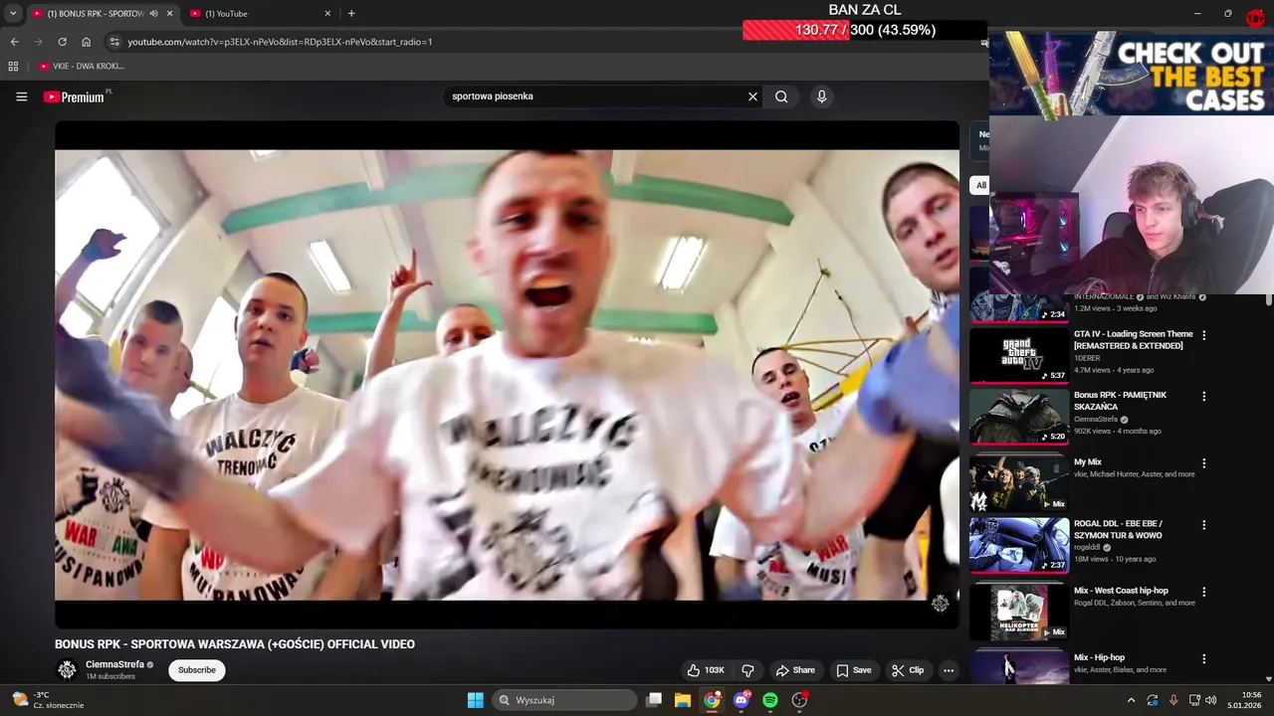
Task: Open the YouTube guide hamburger menu
Action: (21, 96)
